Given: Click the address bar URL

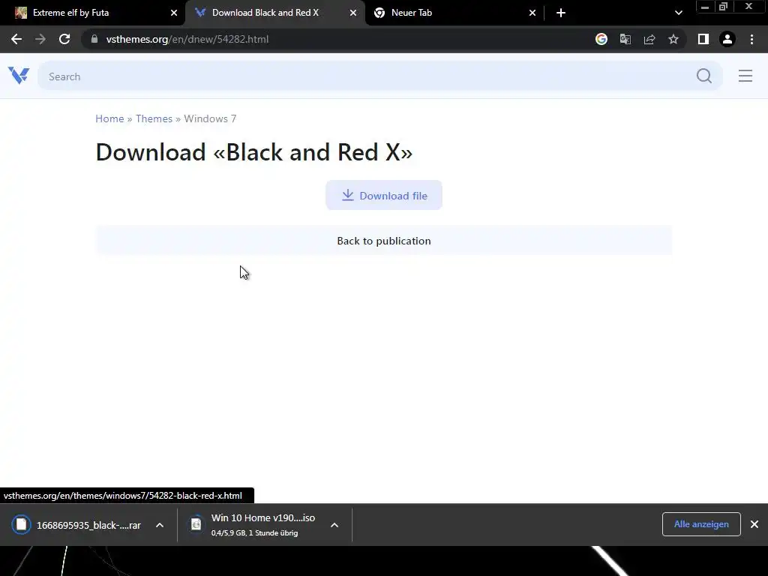Looking at the screenshot, I should pos(187,39).
